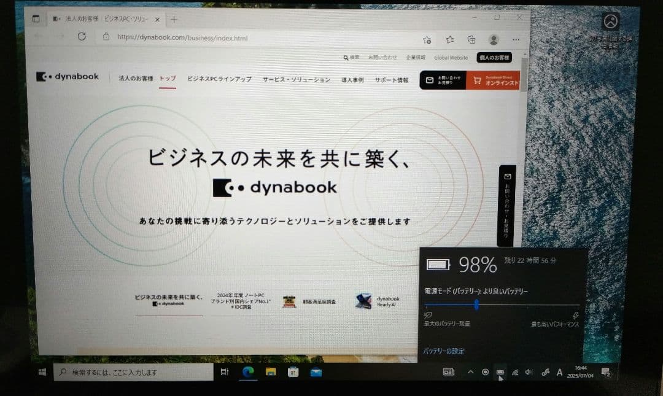The image size is (663, 396).
Task: Open the Mail app from the taskbar
Action: coord(316,372)
